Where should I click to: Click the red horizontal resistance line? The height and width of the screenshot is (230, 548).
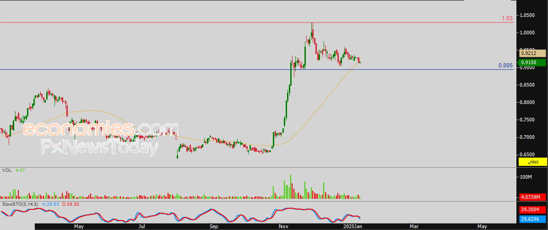tap(257, 23)
